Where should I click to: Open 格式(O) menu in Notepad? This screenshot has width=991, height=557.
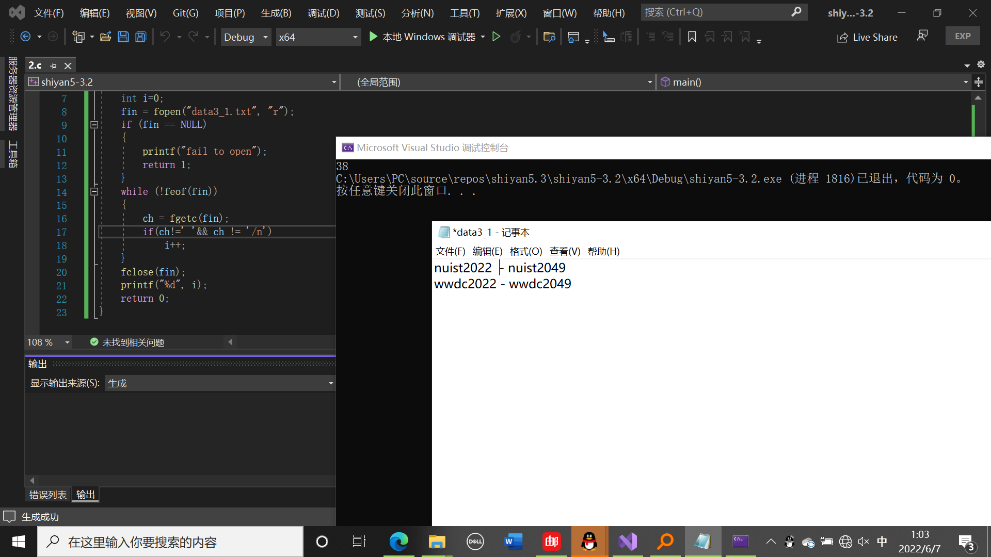pos(525,251)
